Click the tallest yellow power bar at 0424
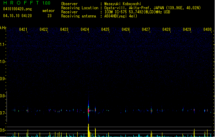 coord(89,130)
